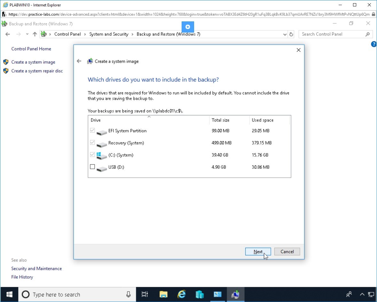The height and width of the screenshot is (302, 377).
Task: Click Backup and Restore (Windows 7) breadcrumb
Action: [168, 34]
